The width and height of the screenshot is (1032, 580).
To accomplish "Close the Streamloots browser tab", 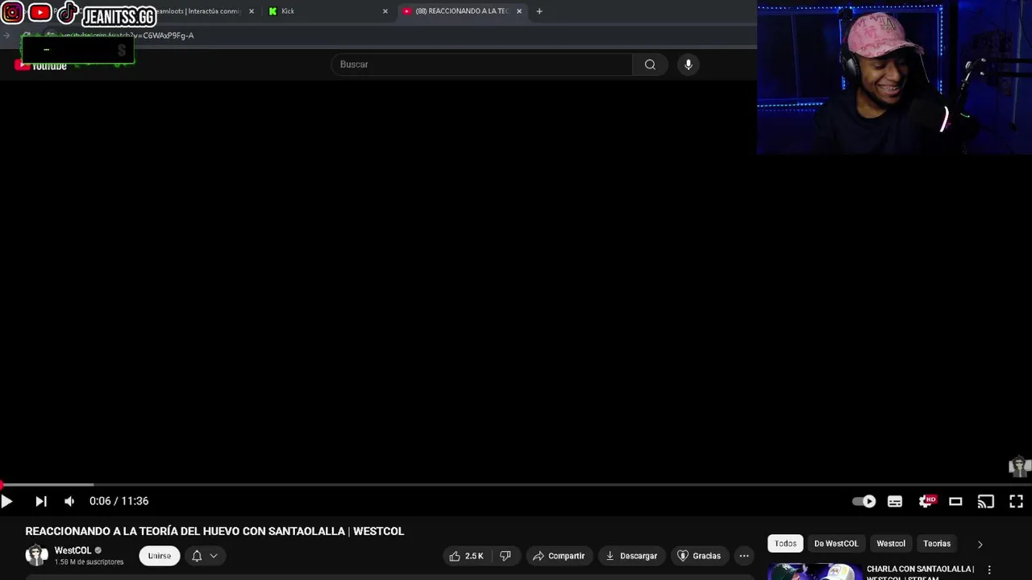I will pos(252,11).
